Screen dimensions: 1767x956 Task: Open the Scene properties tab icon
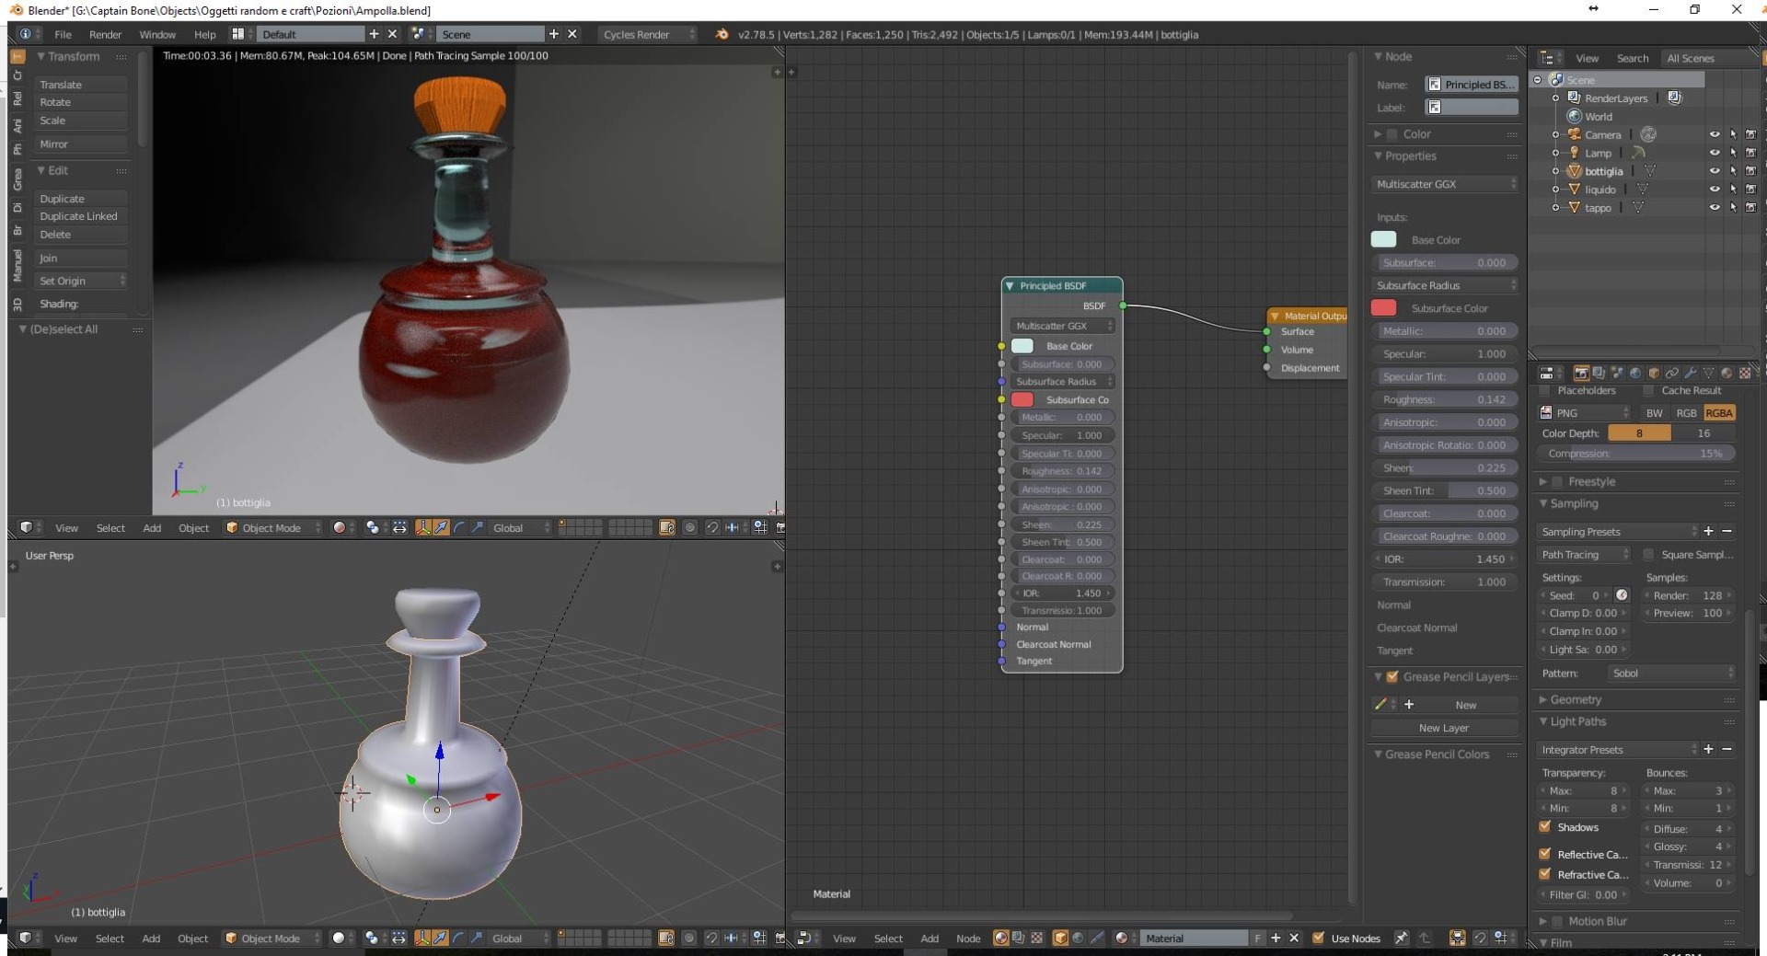[1617, 373]
